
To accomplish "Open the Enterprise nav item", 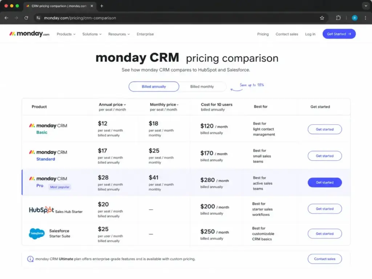I will [x=145, y=34].
